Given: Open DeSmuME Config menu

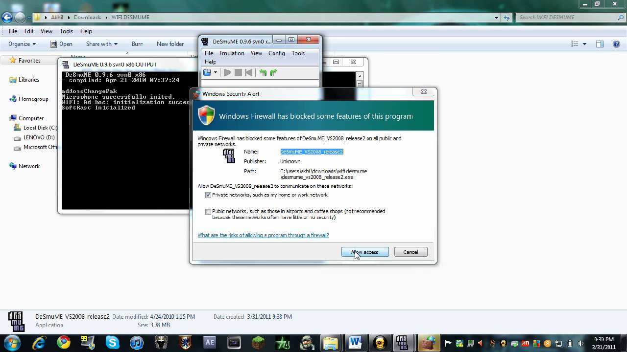Looking at the screenshot, I should tap(276, 53).
